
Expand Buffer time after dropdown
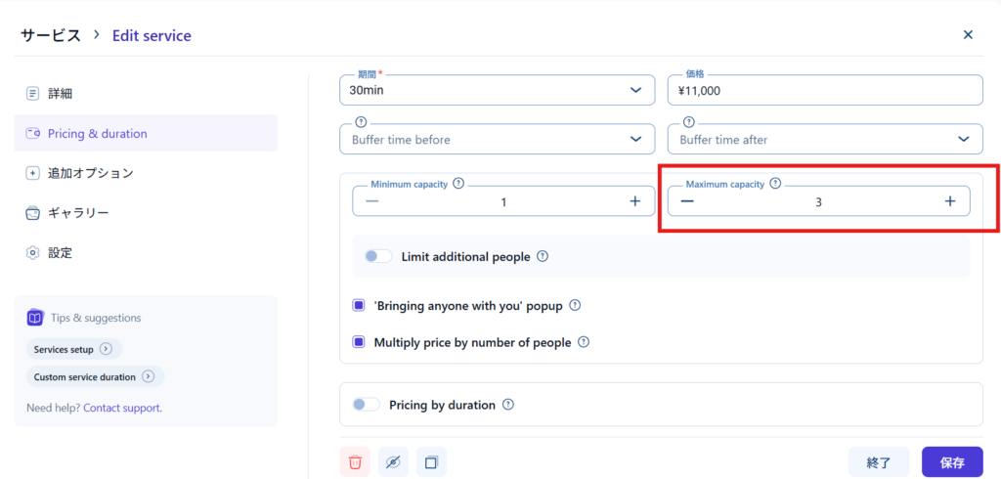(824, 140)
